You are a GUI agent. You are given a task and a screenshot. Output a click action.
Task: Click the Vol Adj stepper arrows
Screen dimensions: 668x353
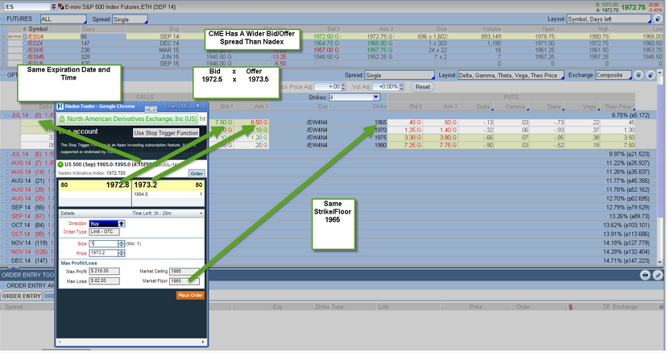401,87
